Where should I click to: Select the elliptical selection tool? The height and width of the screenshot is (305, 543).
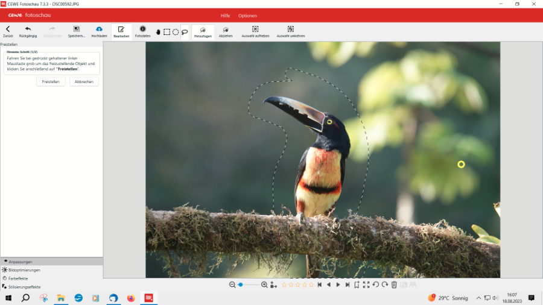176,32
